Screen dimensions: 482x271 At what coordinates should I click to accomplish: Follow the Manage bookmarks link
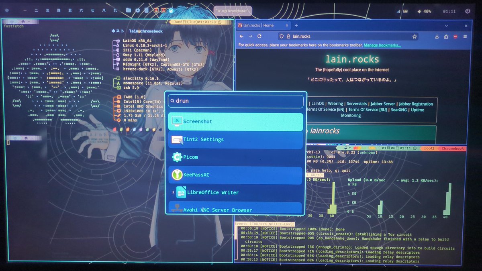382,45
